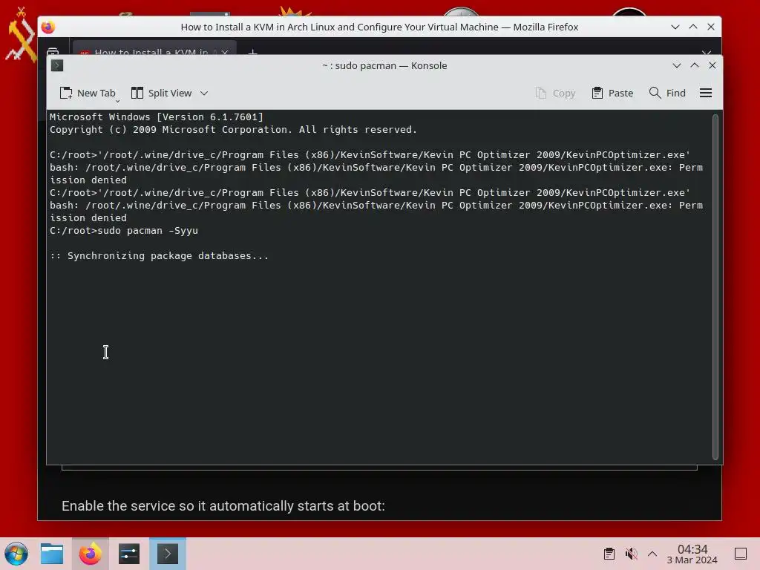Click Konsole's vertical scrollbar
760x570 pixels.
pyautogui.click(x=715, y=287)
